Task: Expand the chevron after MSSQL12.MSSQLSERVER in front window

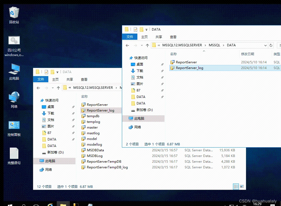Action: 205,45
